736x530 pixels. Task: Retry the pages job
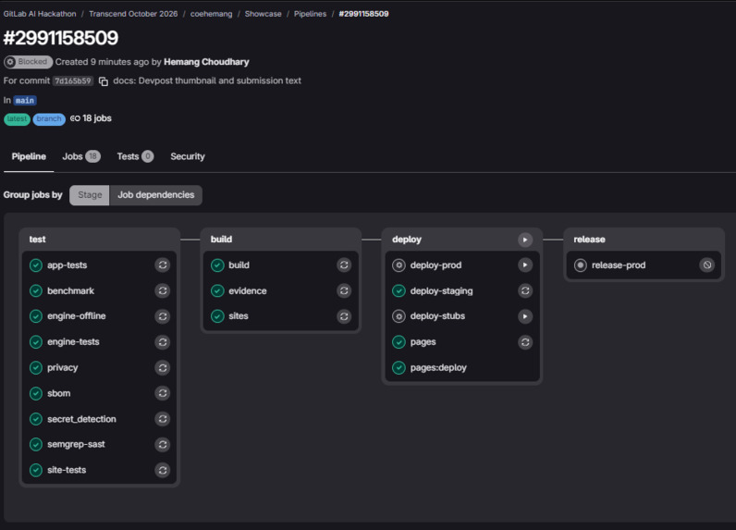pyautogui.click(x=525, y=342)
